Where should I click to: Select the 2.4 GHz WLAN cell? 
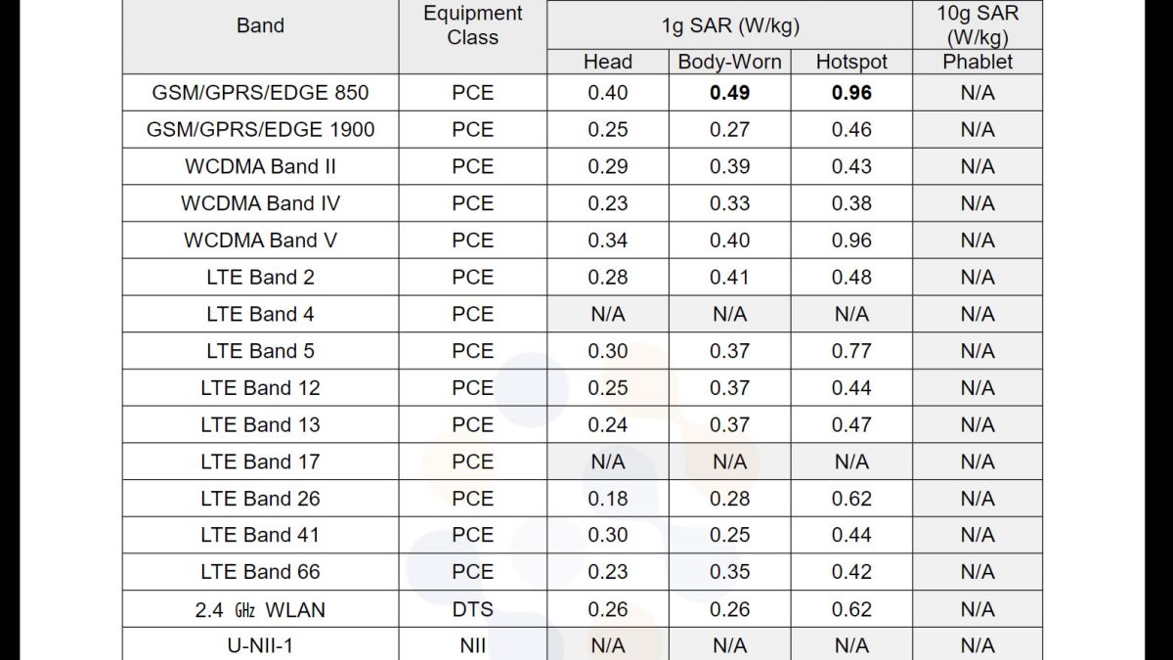point(260,610)
